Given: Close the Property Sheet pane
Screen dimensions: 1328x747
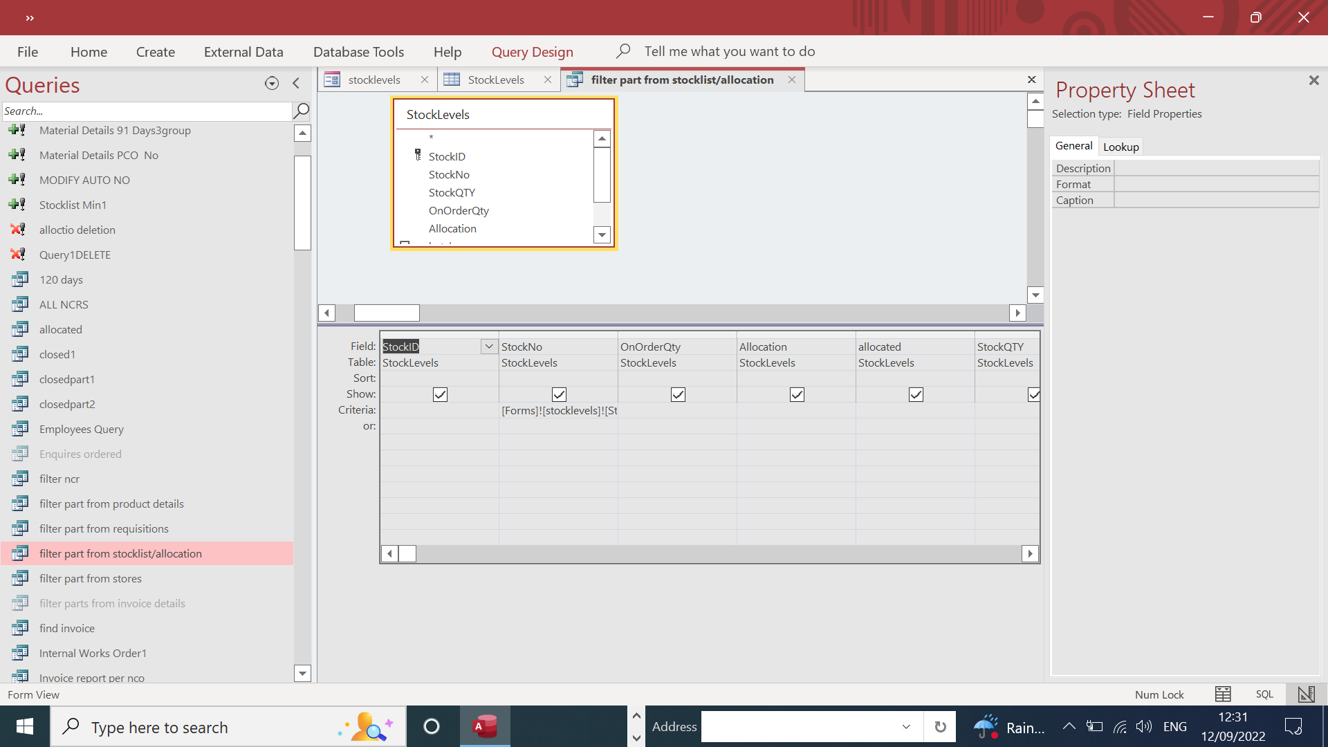Looking at the screenshot, I should click(x=1313, y=81).
